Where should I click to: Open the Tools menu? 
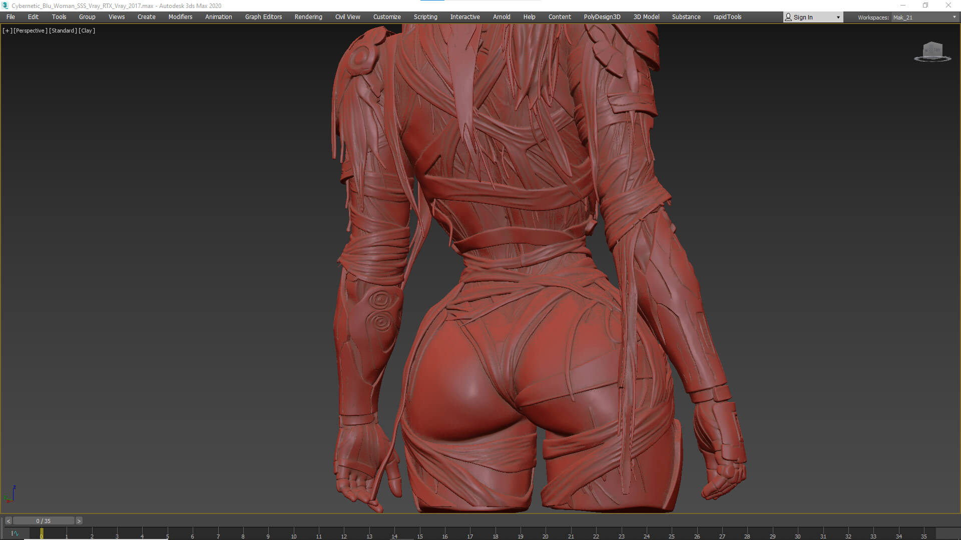59,17
